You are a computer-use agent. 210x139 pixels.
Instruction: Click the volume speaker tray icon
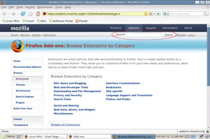tap(207, 136)
